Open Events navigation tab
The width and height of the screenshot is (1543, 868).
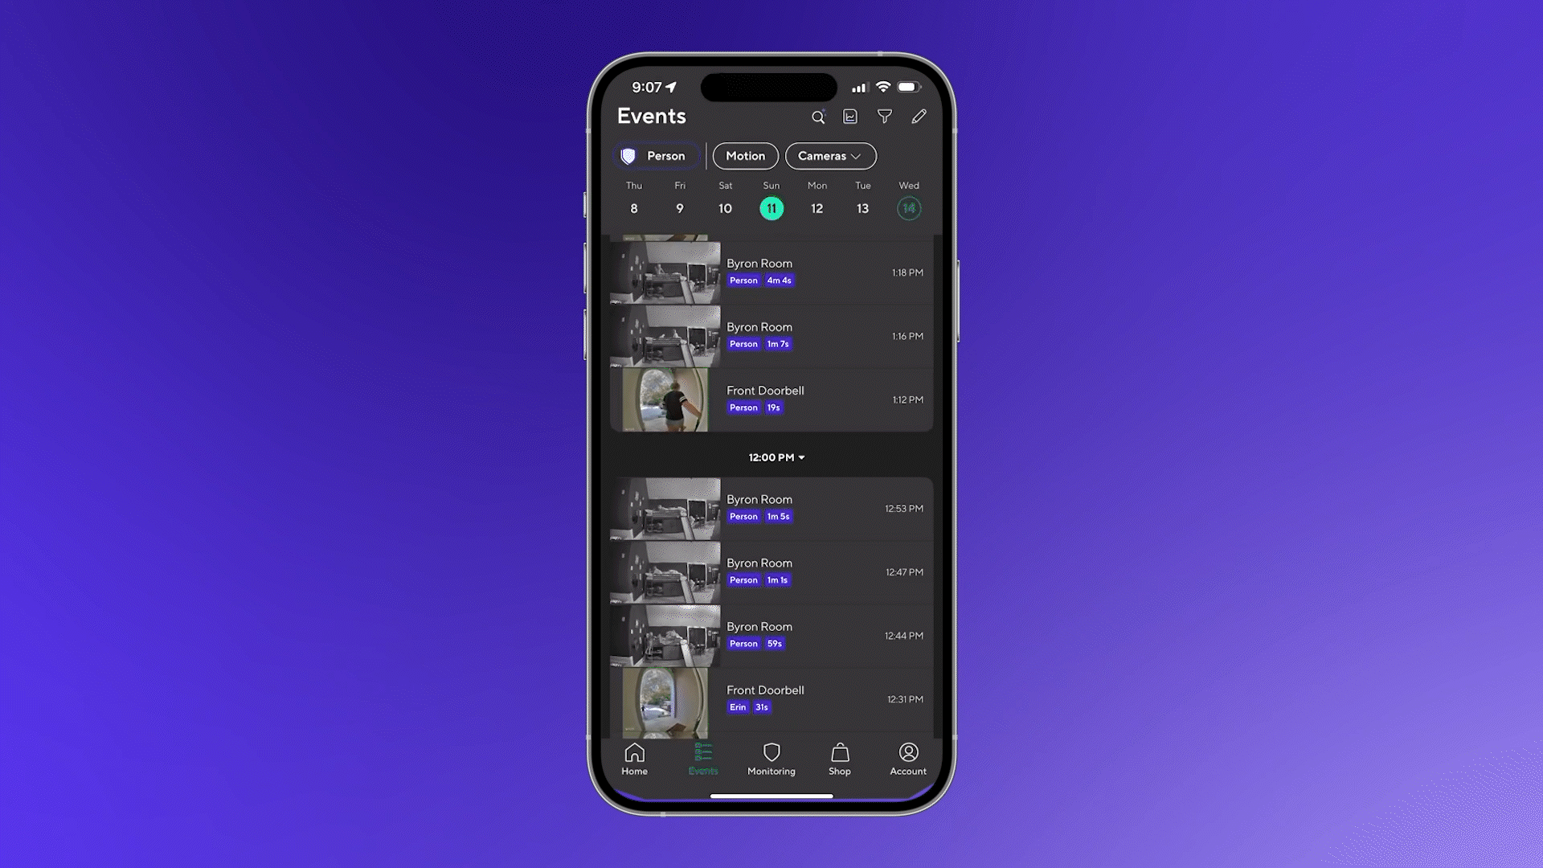coord(702,758)
